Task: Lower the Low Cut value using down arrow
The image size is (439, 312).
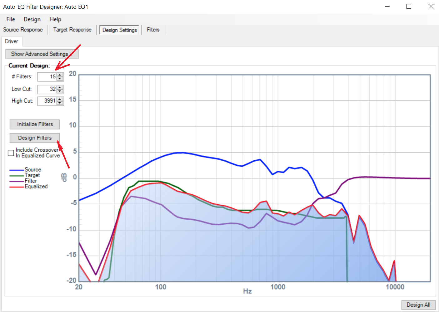Action: [60, 91]
